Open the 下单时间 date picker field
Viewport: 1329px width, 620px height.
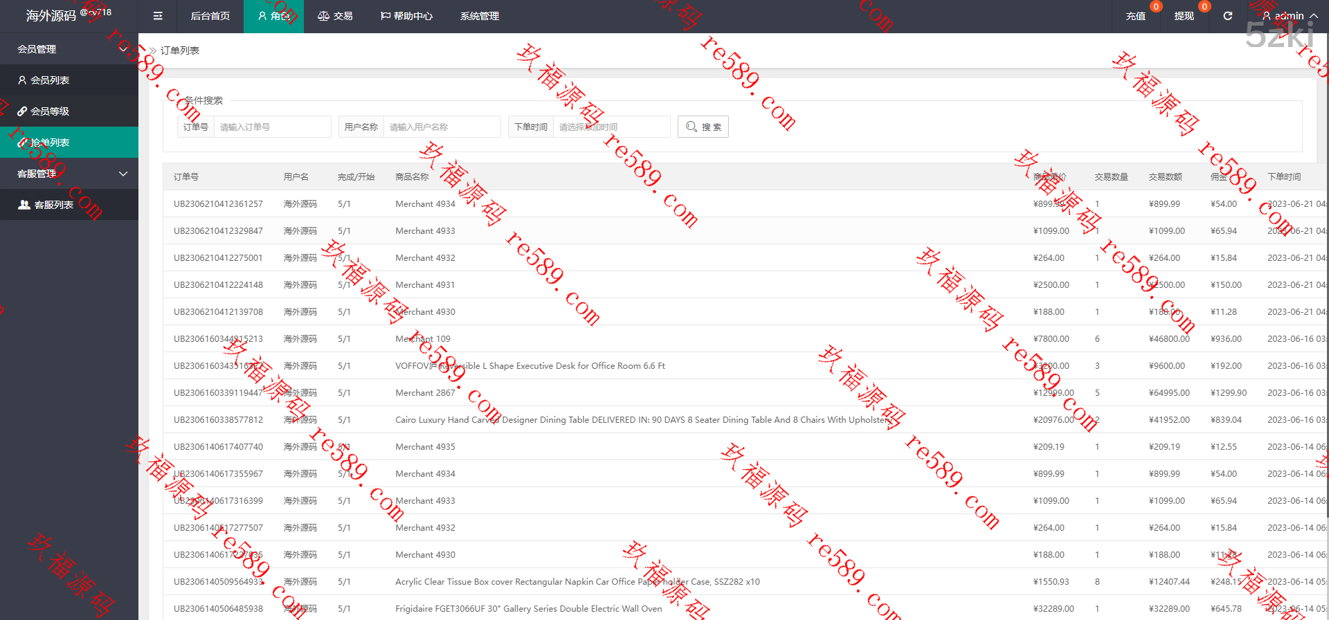611,127
